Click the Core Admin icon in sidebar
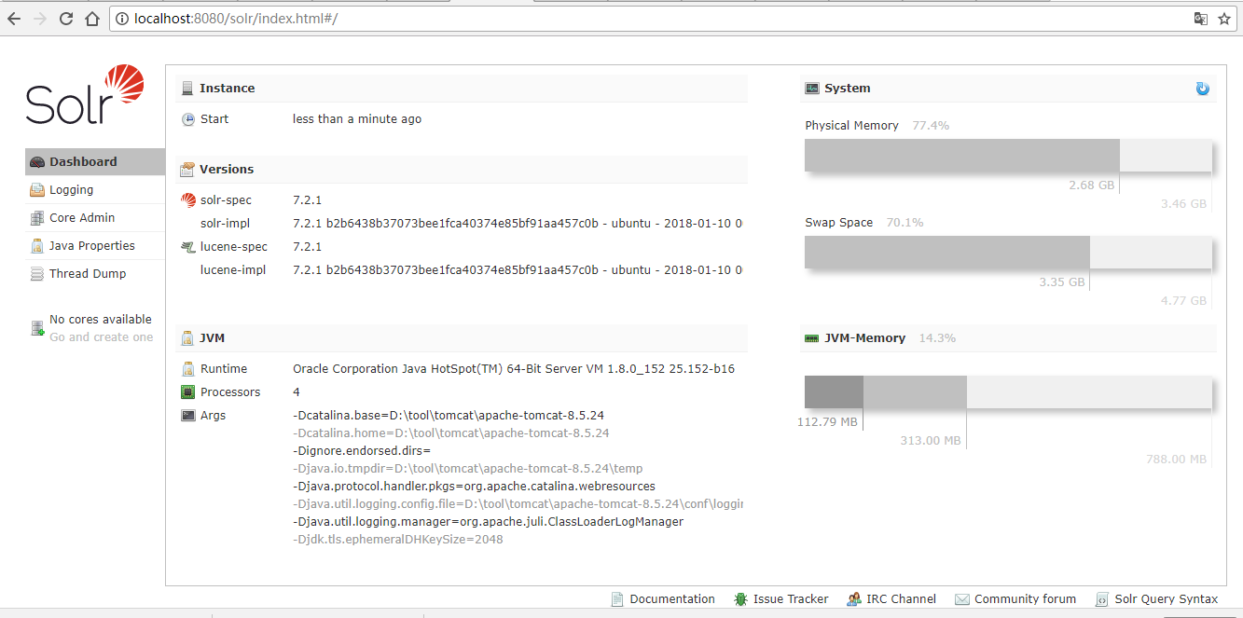 pyautogui.click(x=37, y=218)
